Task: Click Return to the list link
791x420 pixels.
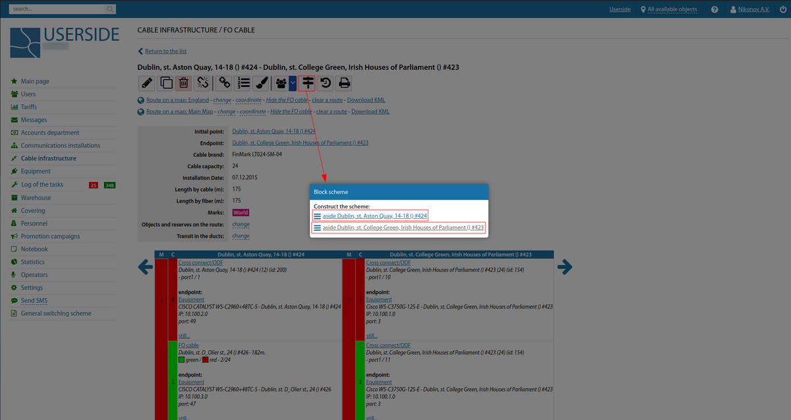Action: click(165, 51)
